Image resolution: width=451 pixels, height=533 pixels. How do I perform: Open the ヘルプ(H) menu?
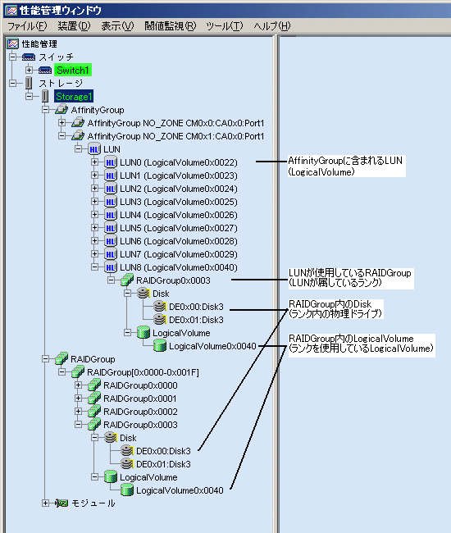pyautogui.click(x=272, y=26)
